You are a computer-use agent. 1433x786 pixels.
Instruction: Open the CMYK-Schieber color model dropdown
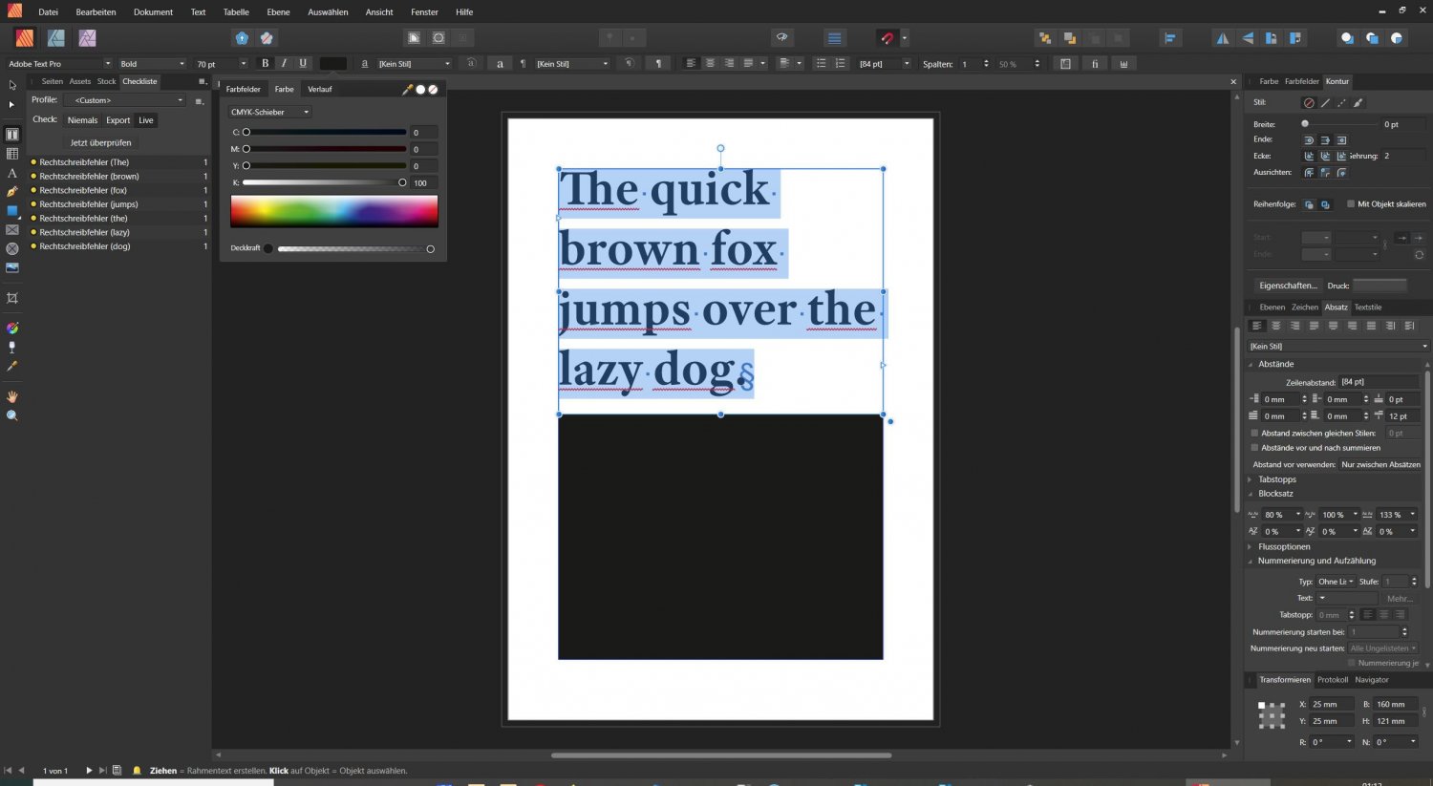270,113
